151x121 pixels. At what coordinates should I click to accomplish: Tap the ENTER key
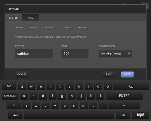[x=124, y=96]
